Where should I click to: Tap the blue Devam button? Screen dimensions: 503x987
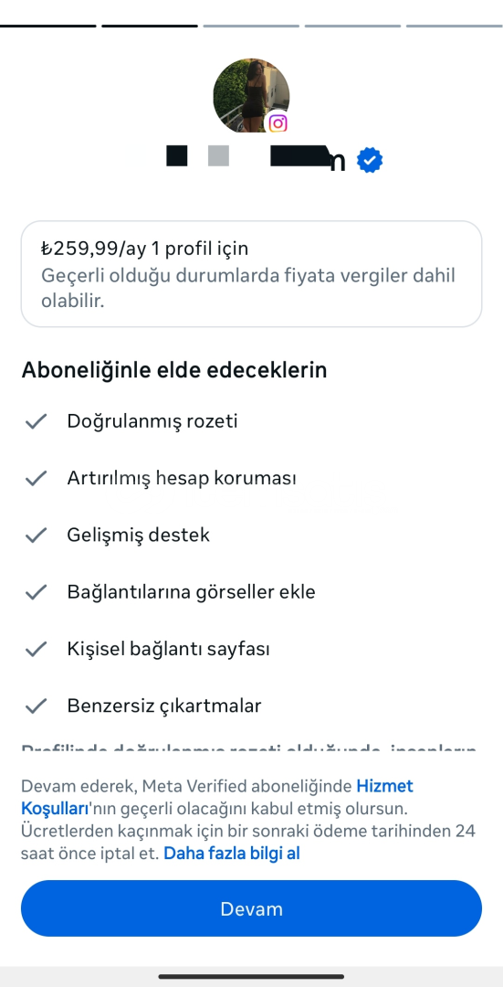(252, 908)
